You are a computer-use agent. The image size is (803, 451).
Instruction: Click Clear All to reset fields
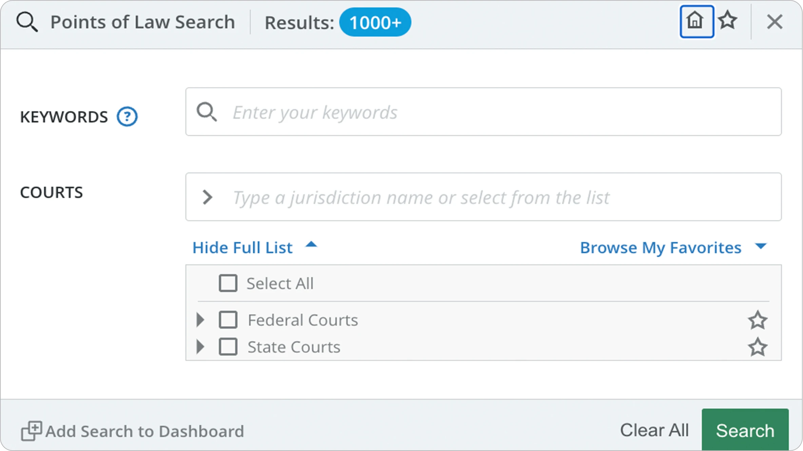[654, 430]
